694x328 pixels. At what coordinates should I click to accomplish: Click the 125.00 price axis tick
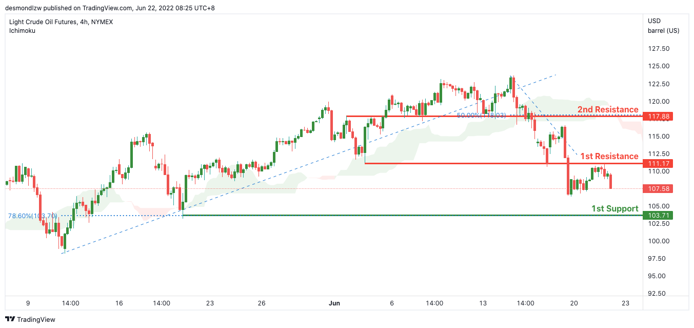tap(659, 66)
